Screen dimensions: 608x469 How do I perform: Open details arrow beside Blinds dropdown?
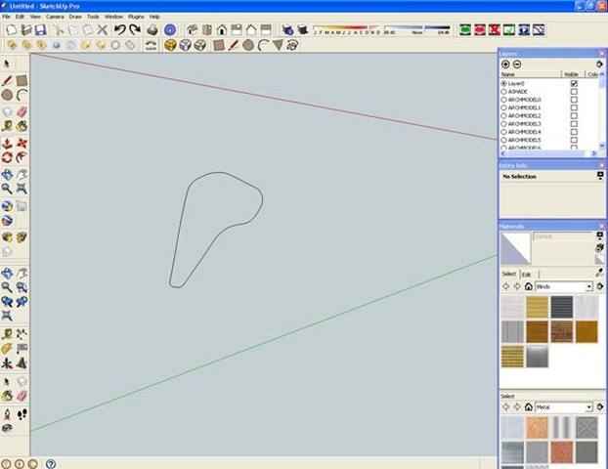600,286
